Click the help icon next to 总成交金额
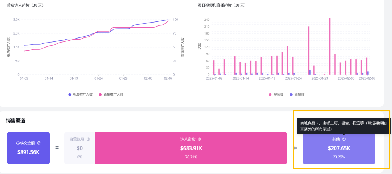Screen dimensions: 392x174 click(x=39, y=143)
